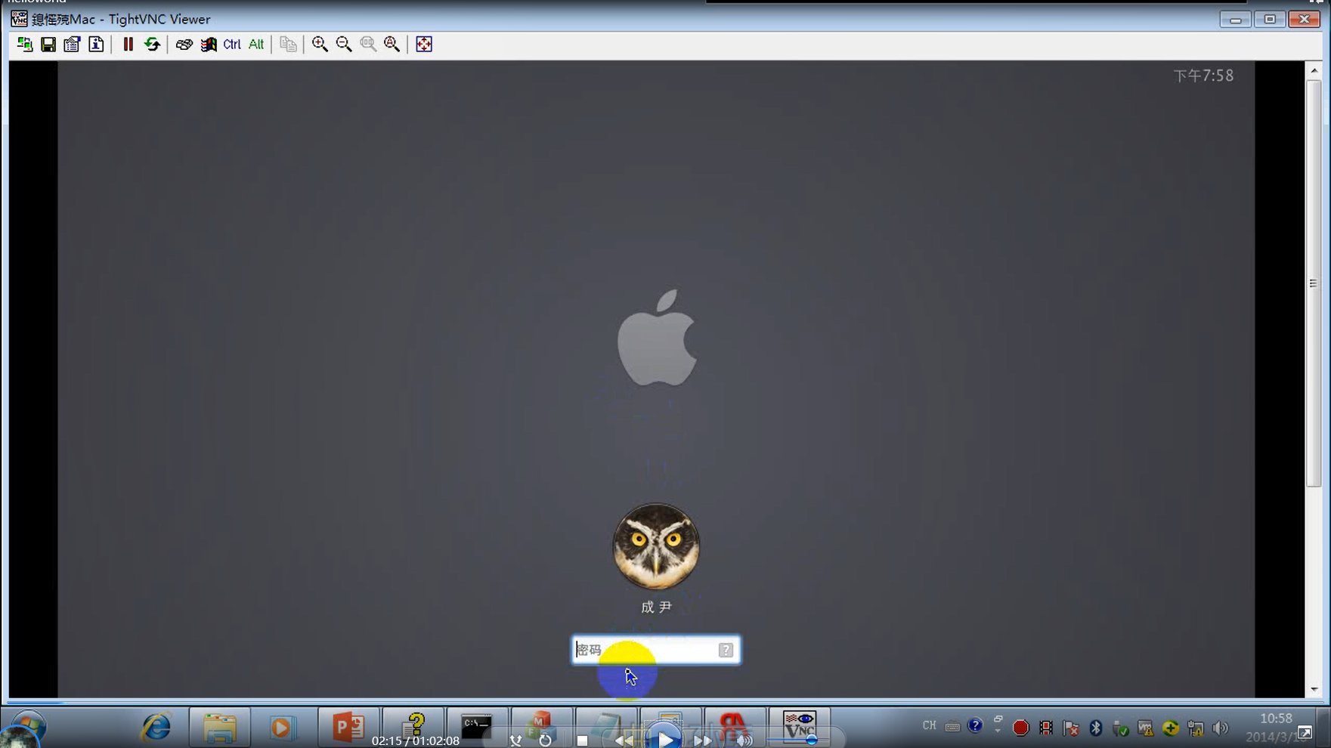Click the Transfer Files icon
Viewport: 1331px width, 748px height.
[x=288, y=45]
